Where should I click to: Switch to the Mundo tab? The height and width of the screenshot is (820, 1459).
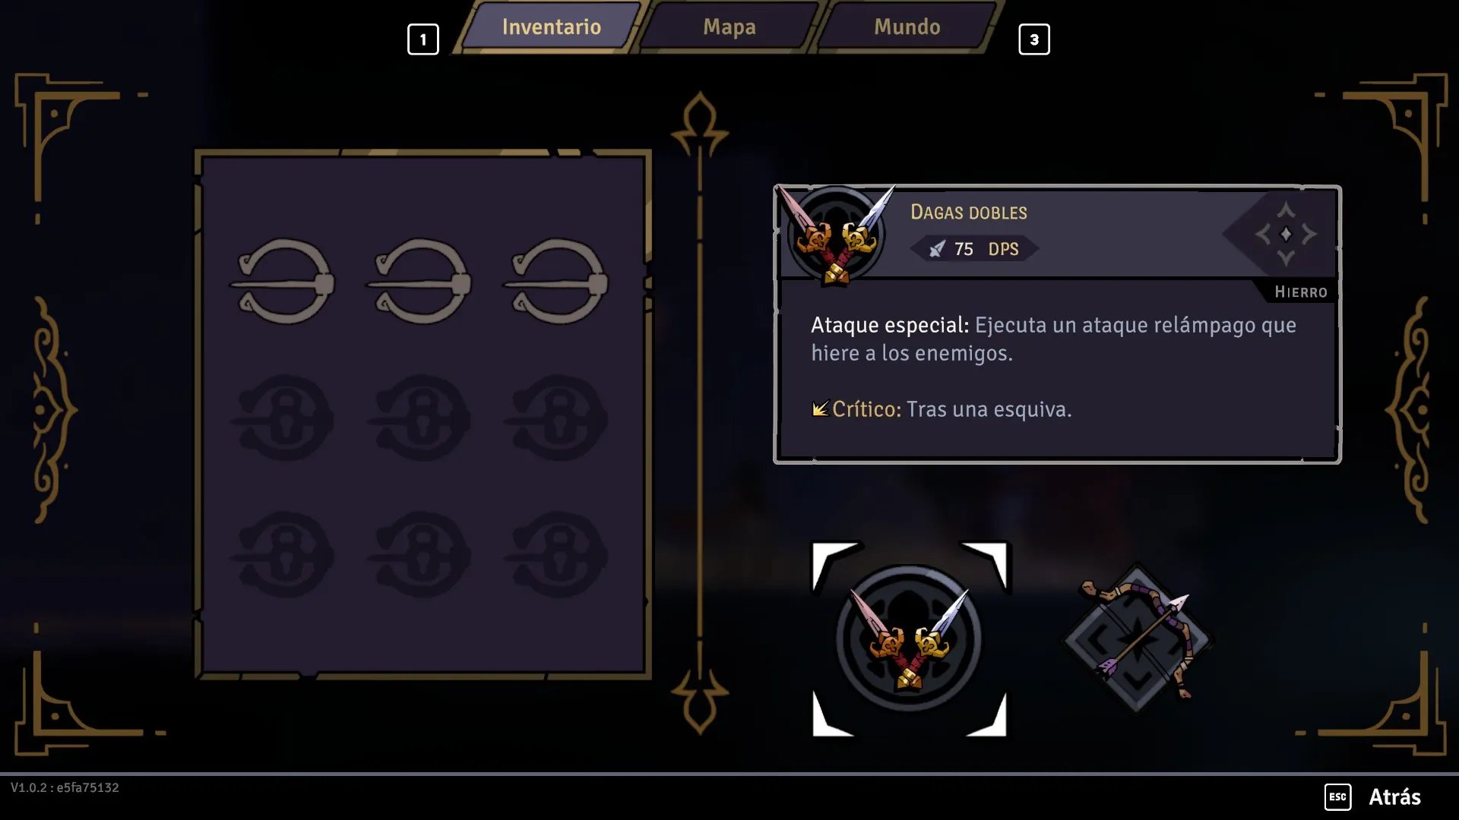tap(907, 27)
